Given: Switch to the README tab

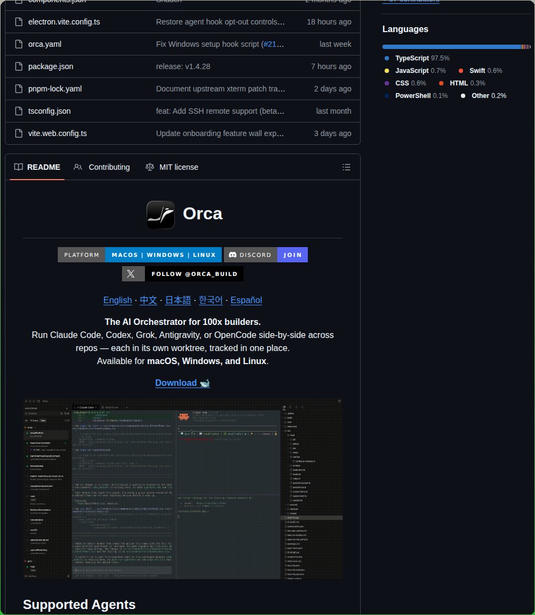Looking at the screenshot, I should pyautogui.click(x=37, y=168).
